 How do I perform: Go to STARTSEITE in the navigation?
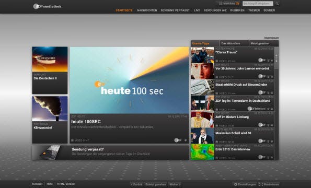click(124, 10)
